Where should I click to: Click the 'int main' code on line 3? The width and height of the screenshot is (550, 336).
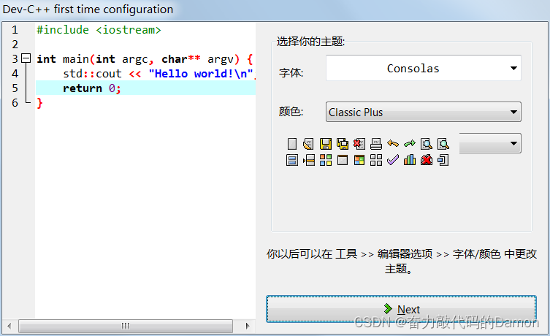(63, 59)
